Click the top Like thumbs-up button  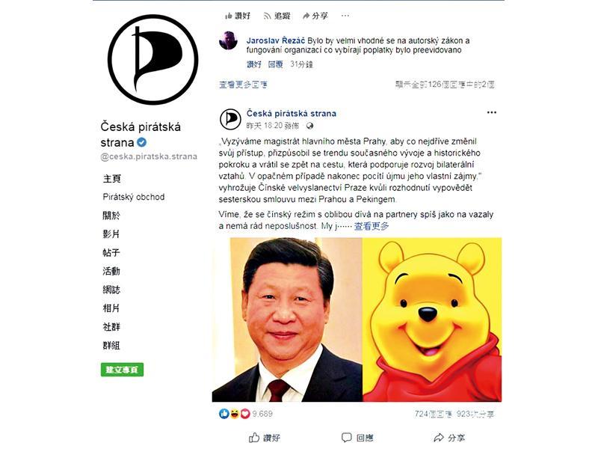click(x=238, y=16)
